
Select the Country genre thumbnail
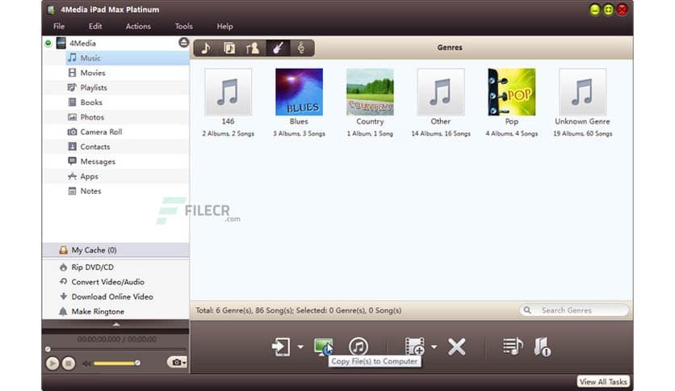(371, 92)
